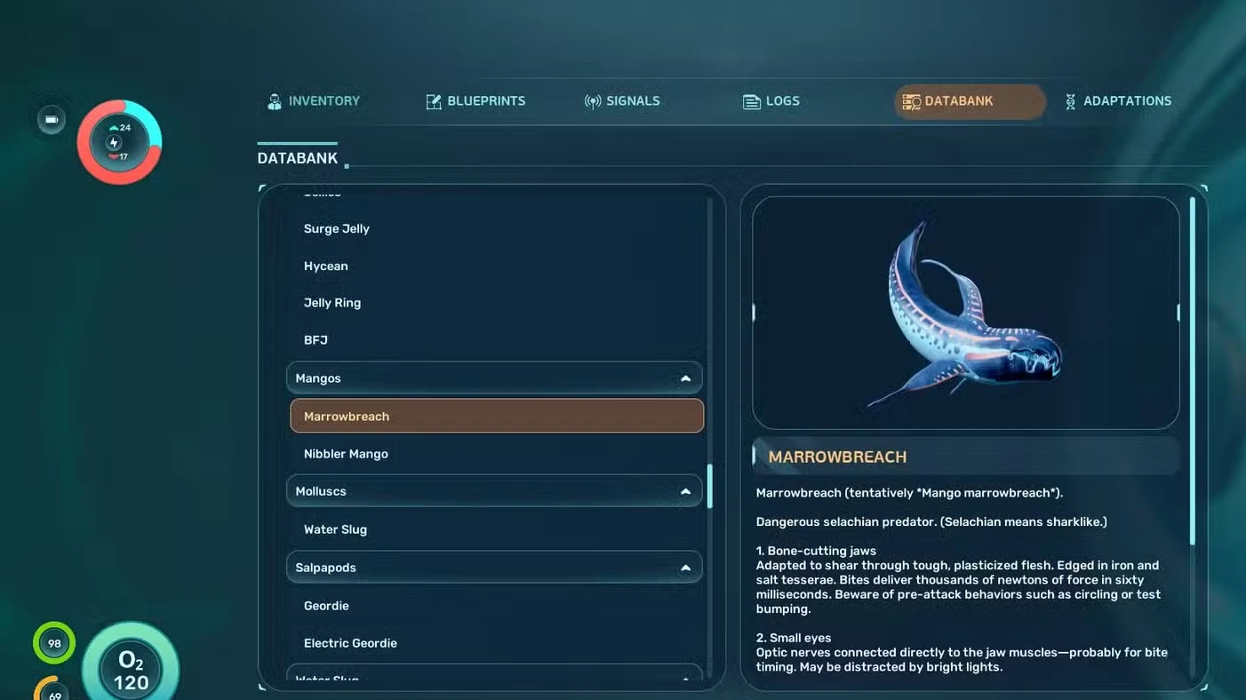This screenshot has width=1246, height=700.
Task: Click the power bolt ring gauge
Action: 119,142
